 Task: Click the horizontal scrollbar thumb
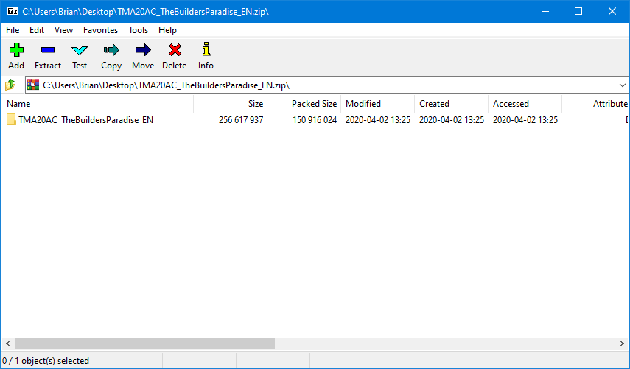[x=144, y=343]
